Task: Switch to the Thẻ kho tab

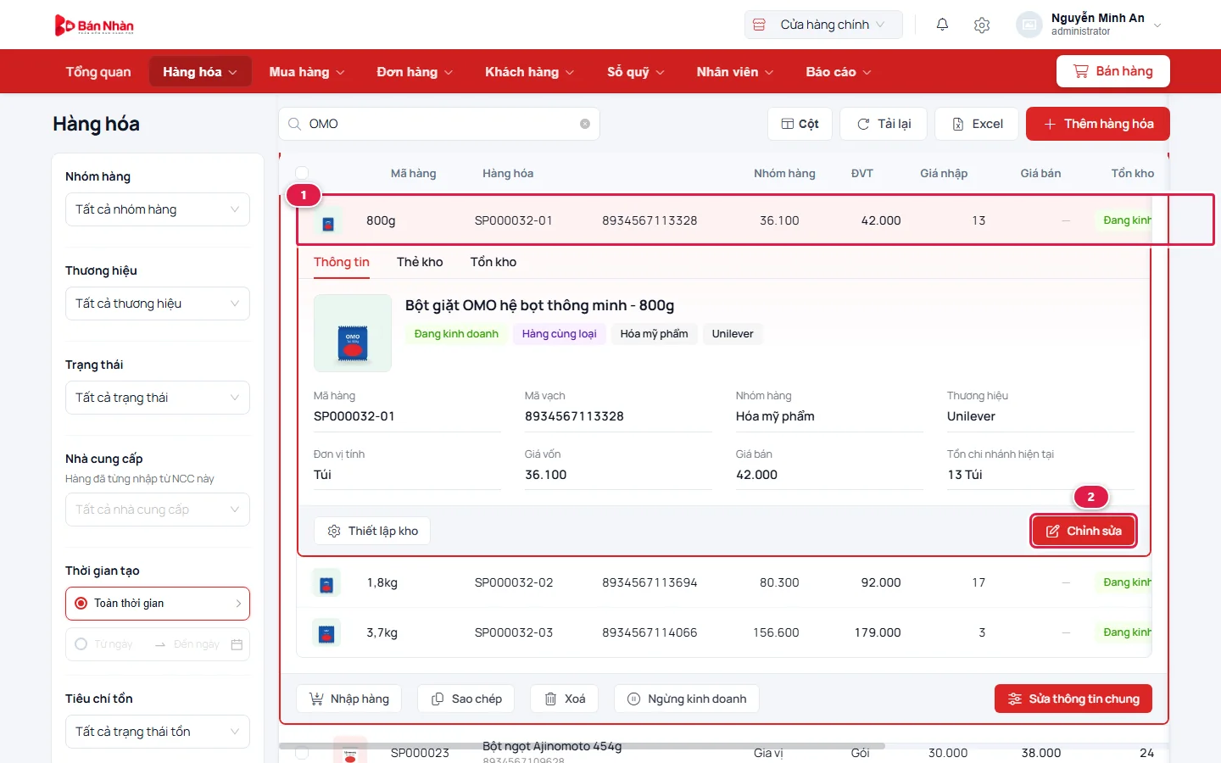Action: point(420,262)
